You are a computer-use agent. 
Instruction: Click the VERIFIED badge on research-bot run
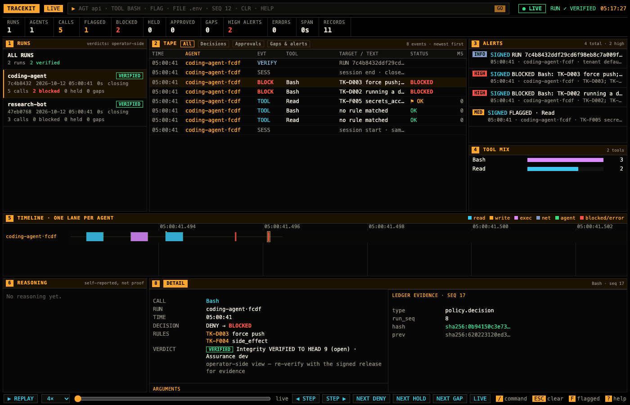coord(130,104)
